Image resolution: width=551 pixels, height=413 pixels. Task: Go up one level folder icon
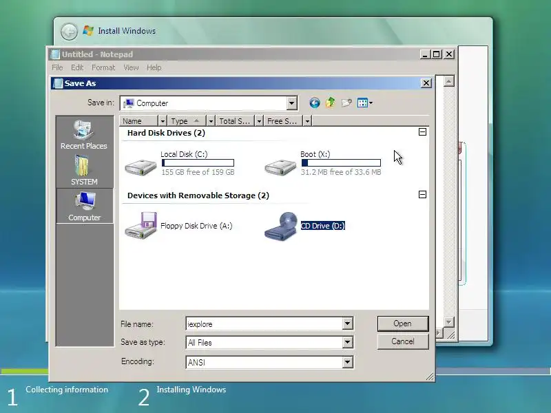[x=331, y=103]
